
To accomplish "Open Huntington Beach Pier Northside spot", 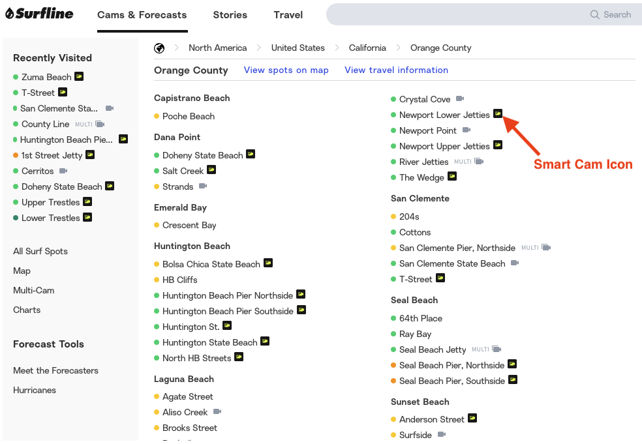I will tap(228, 295).
